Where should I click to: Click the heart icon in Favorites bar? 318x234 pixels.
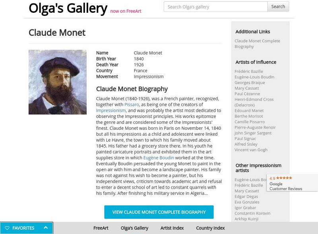tap(7, 228)
